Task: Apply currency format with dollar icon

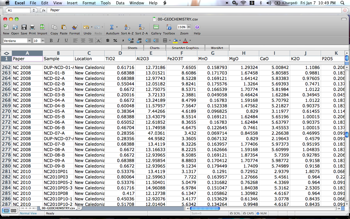Action: pos(108,41)
